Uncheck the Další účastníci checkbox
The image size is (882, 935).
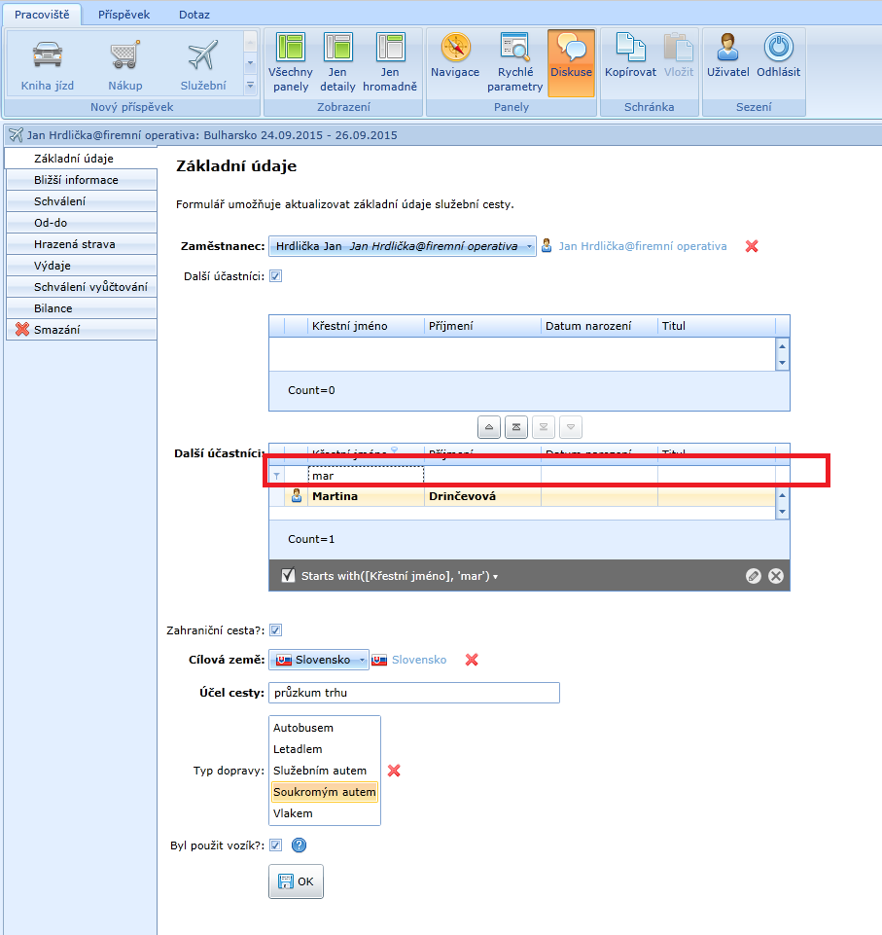(275, 276)
